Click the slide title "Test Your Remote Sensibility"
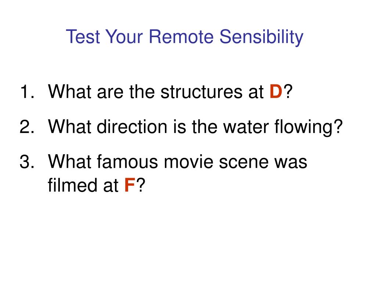This screenshot has height=282, width=376. (x=185, y=37)
